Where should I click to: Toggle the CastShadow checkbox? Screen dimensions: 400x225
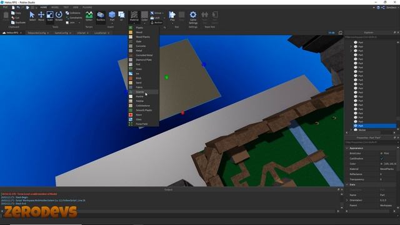pos(382,159)
